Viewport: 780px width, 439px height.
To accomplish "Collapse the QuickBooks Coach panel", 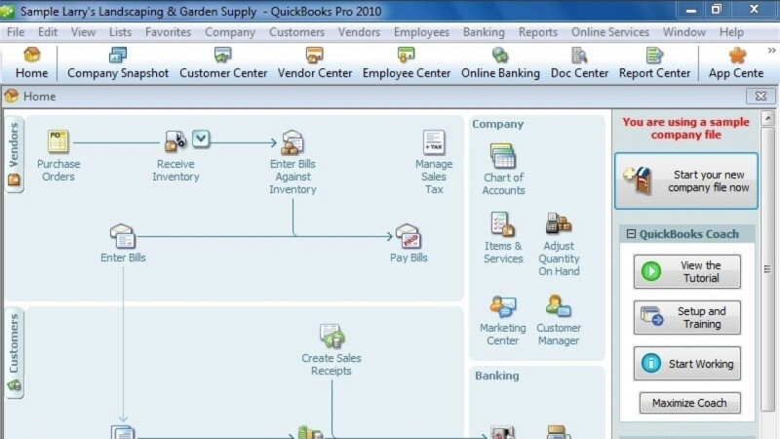I will tap(631, 233).
